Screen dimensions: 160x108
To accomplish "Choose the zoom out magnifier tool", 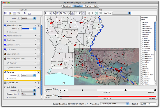I will tap(65, 13).
